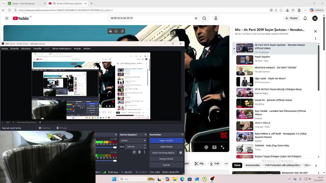Open the Mix playlist three-dot options
This screenshot has width=326, height=183.
coord(315,39)
